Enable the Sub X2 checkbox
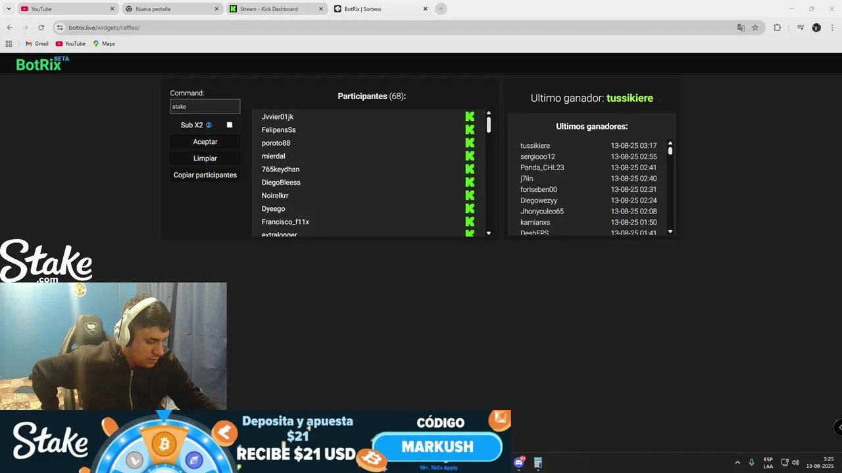The image size is (842, 473). click(230, 125)
